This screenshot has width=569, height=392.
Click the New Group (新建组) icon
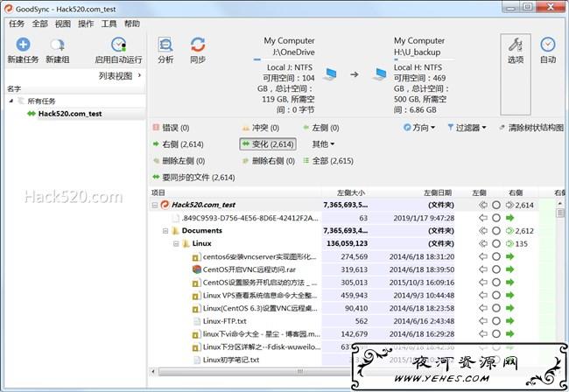[57, 45]
